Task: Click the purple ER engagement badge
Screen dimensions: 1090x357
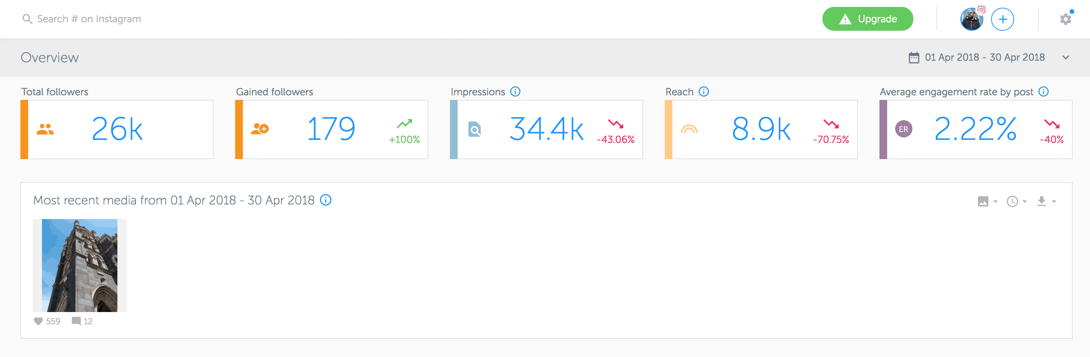Action: pyautogui.click(x=904, y=129)
